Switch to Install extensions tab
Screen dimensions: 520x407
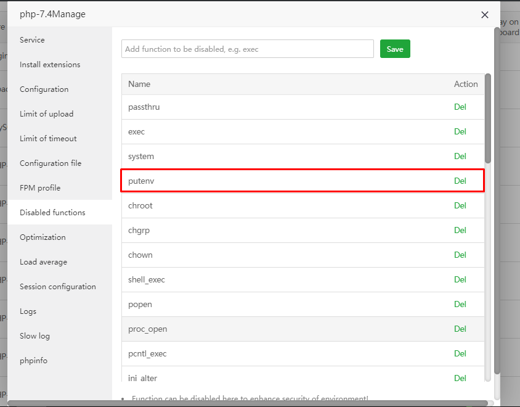(50, 65)
